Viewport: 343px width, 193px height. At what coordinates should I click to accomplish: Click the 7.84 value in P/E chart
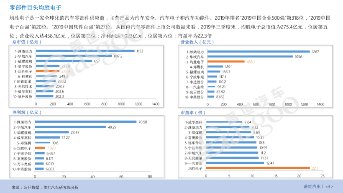(248, 122)
